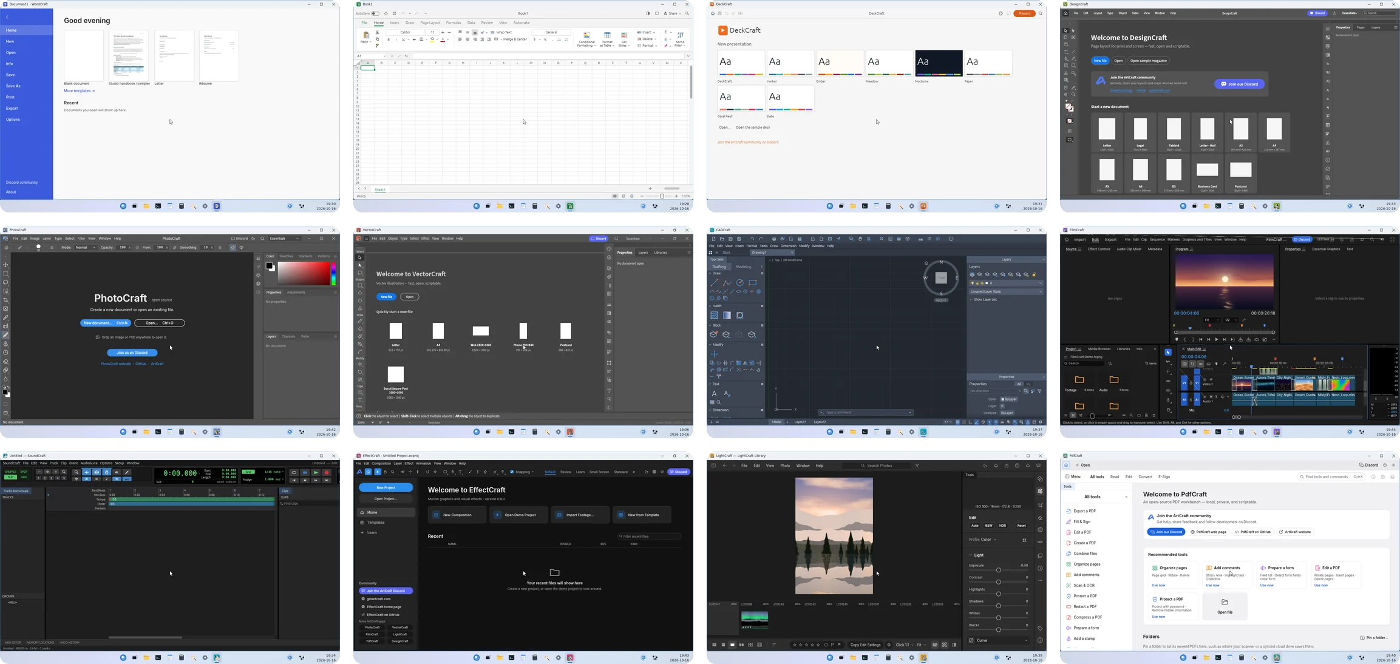Screen dimensions: 1400x664
Task: Open the Fit zoom dropdown in LightCraft
Action: tap(921, 645)
